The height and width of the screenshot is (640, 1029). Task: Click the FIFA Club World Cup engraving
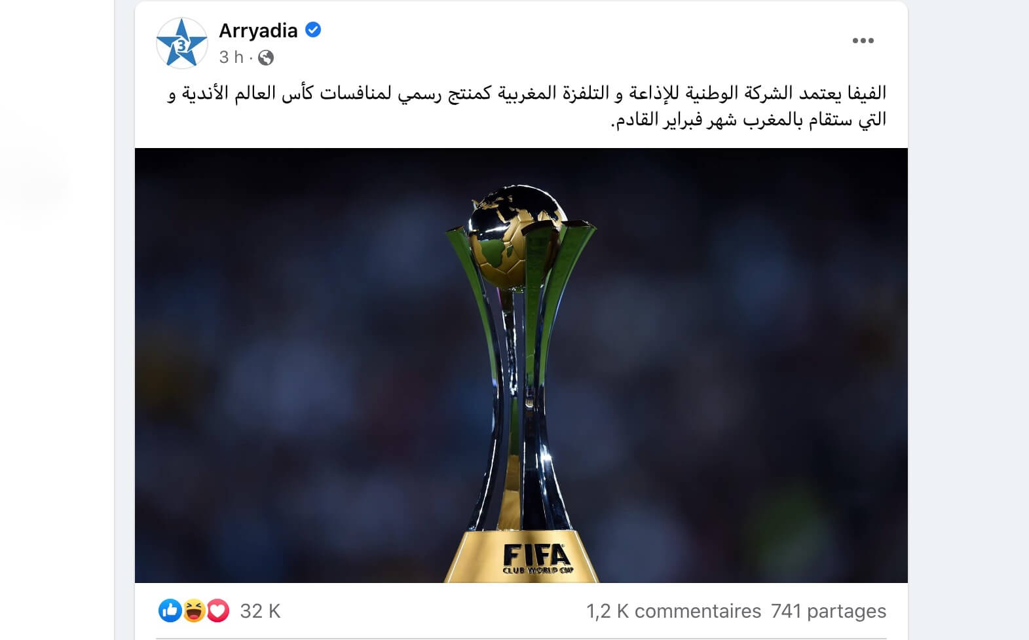coord(537,559)
